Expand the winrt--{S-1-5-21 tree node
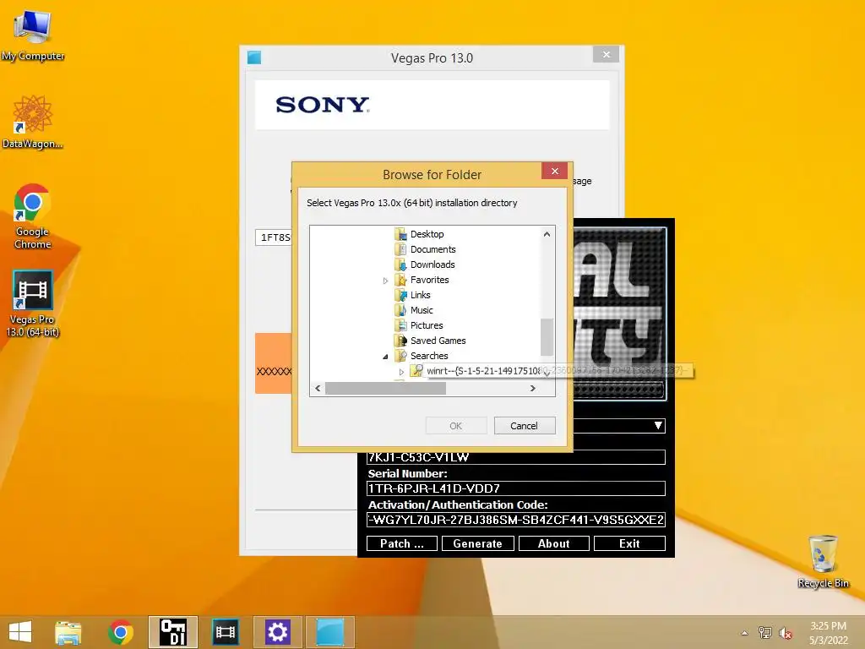865x649 pixels. 401,372
